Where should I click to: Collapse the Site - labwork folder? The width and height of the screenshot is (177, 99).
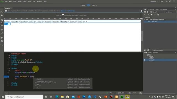[x=145, y=20]
